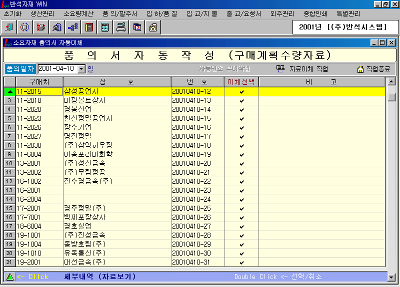Click the 작업종료 button

(373, 69)
